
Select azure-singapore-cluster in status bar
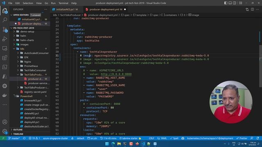pos(56,138)
